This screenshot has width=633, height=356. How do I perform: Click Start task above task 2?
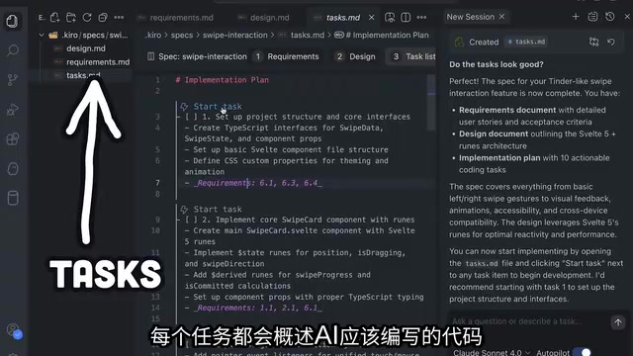click(x=218, y=209)
